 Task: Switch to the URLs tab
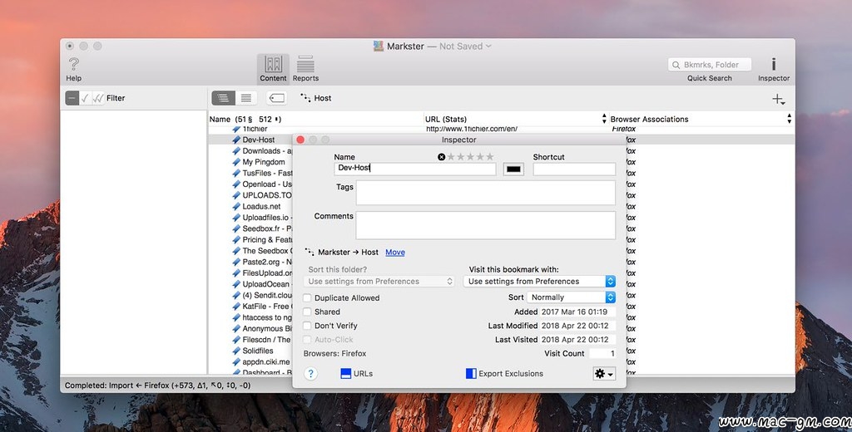tap(356, 373)
